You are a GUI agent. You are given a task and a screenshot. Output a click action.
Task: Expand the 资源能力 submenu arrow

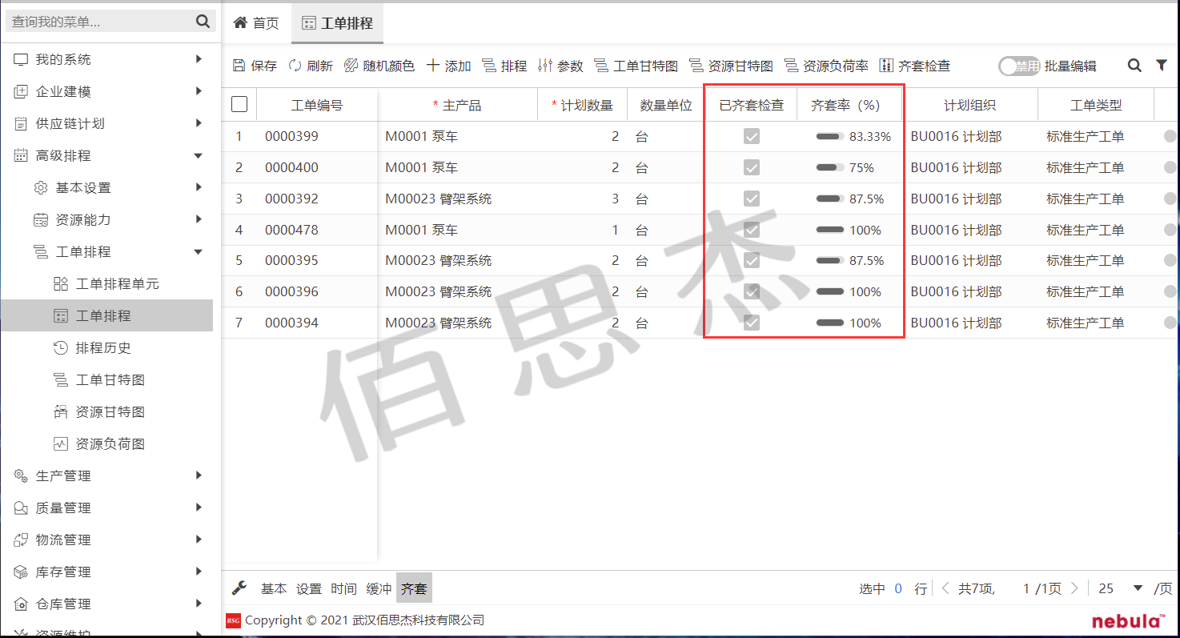pyautogui.click(x=199, y=219)
